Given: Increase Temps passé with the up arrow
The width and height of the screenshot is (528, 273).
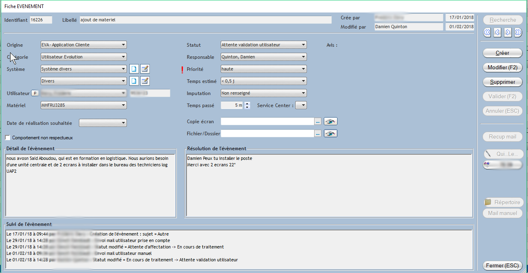Looking at the screenshot, I should 247,103.
